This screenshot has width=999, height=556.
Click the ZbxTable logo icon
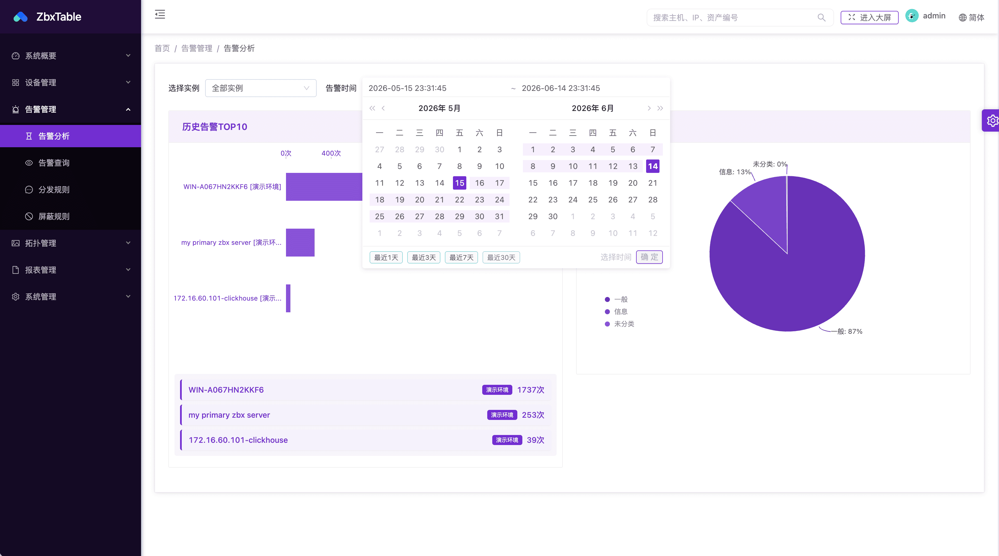[x=20, y=17]
